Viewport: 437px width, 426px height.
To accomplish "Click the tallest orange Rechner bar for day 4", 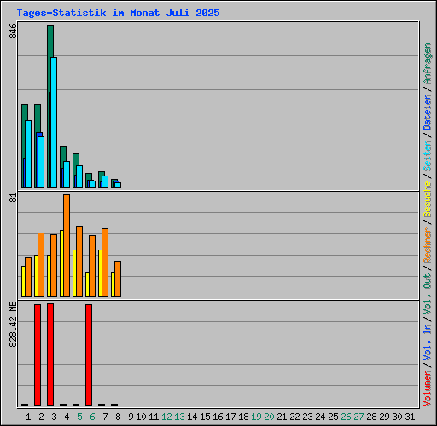I will 67,245.
